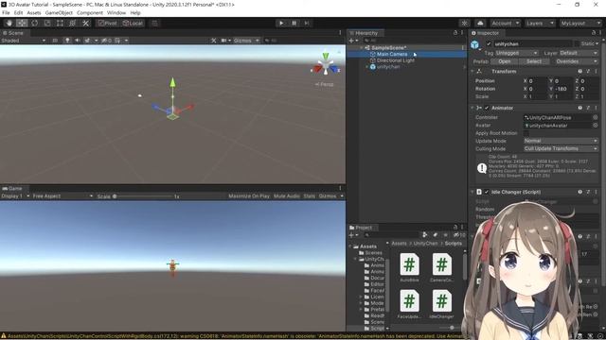The height and width of the screenshot is (340, 606).
Task: Expand the unitychan hierarchy item
Action: tap(366, 67)
